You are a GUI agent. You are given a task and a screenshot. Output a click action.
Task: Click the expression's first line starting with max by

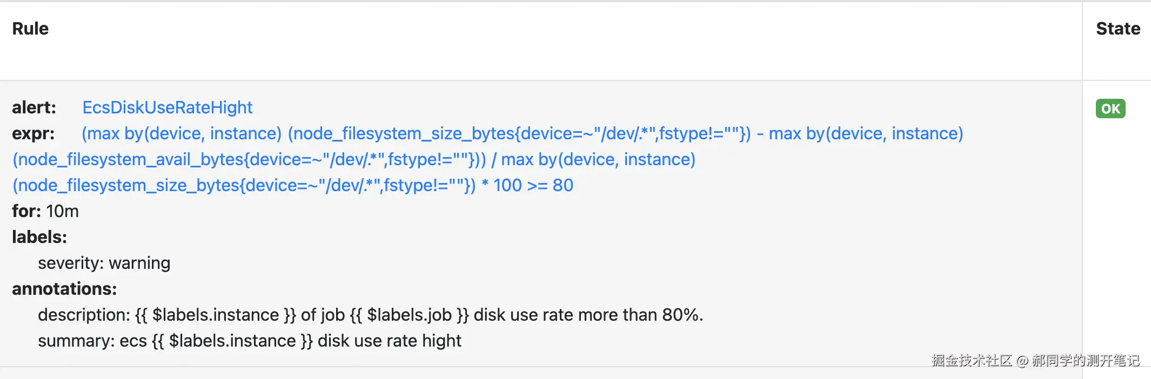tap(522, 133)
